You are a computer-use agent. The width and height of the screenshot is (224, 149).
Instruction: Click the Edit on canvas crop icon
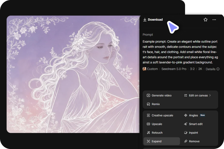(186, 96)
